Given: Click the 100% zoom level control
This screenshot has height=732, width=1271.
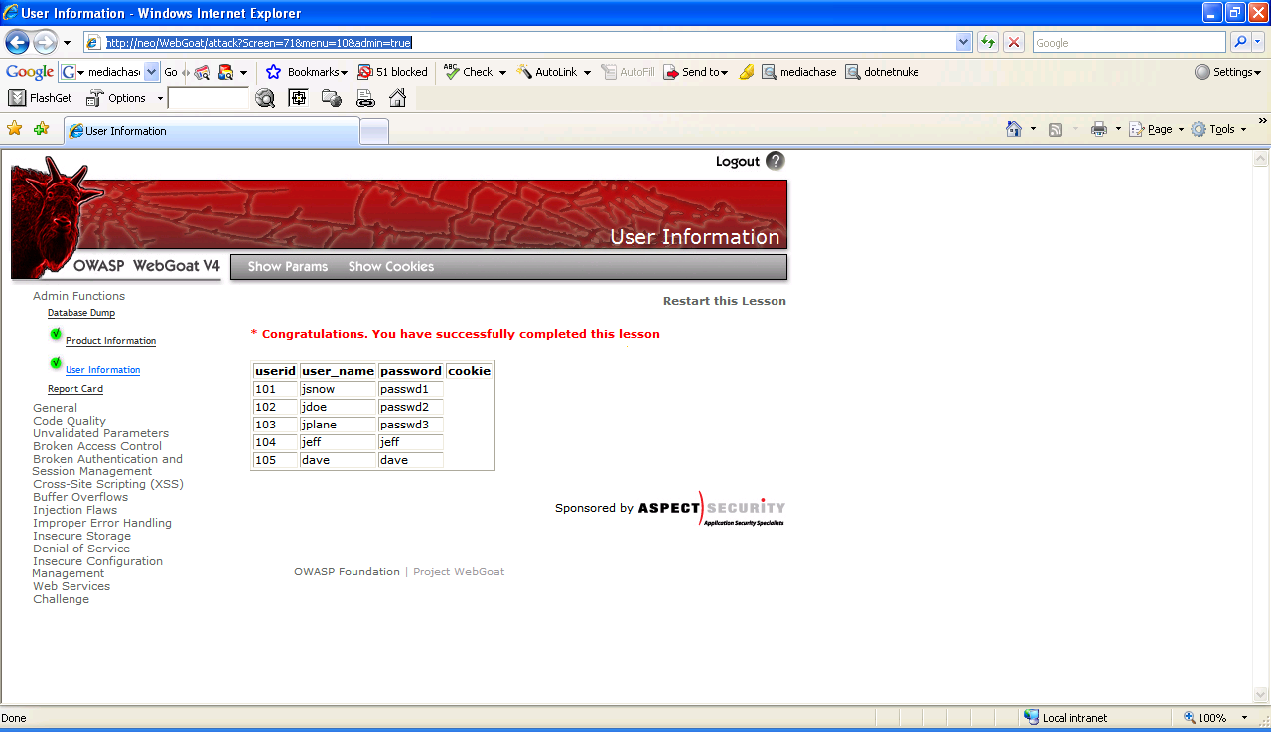Looking at the screenshot, I should coord(1210,718).
